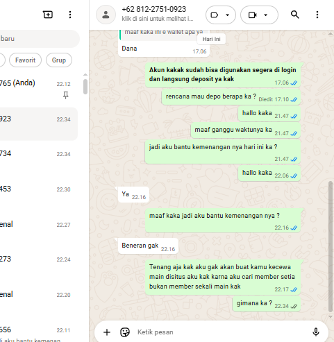Click the received 'Beneran gak' message
Image resolution: width=334 pixels, height=342 pixels.
148,246
